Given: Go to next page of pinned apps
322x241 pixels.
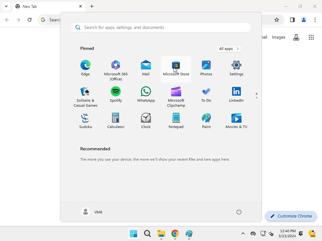Looking at the screenshot, I should point(257,98).
